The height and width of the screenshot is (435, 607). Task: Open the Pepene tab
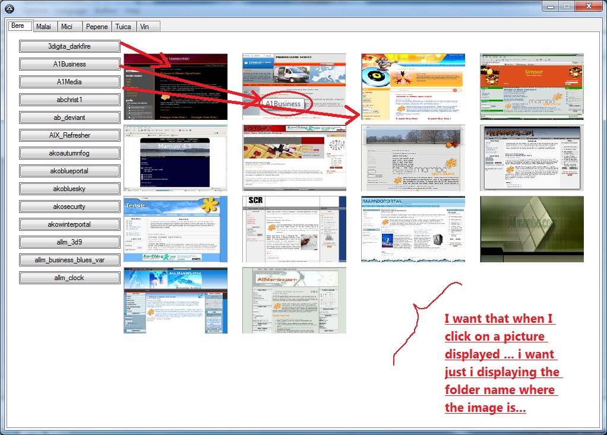click(96, 27)
